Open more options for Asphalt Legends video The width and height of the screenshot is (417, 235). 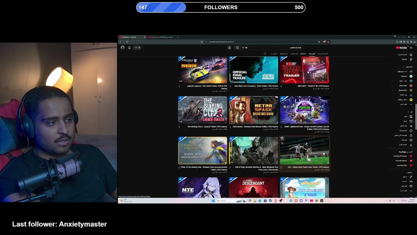[x=179, y=86]
